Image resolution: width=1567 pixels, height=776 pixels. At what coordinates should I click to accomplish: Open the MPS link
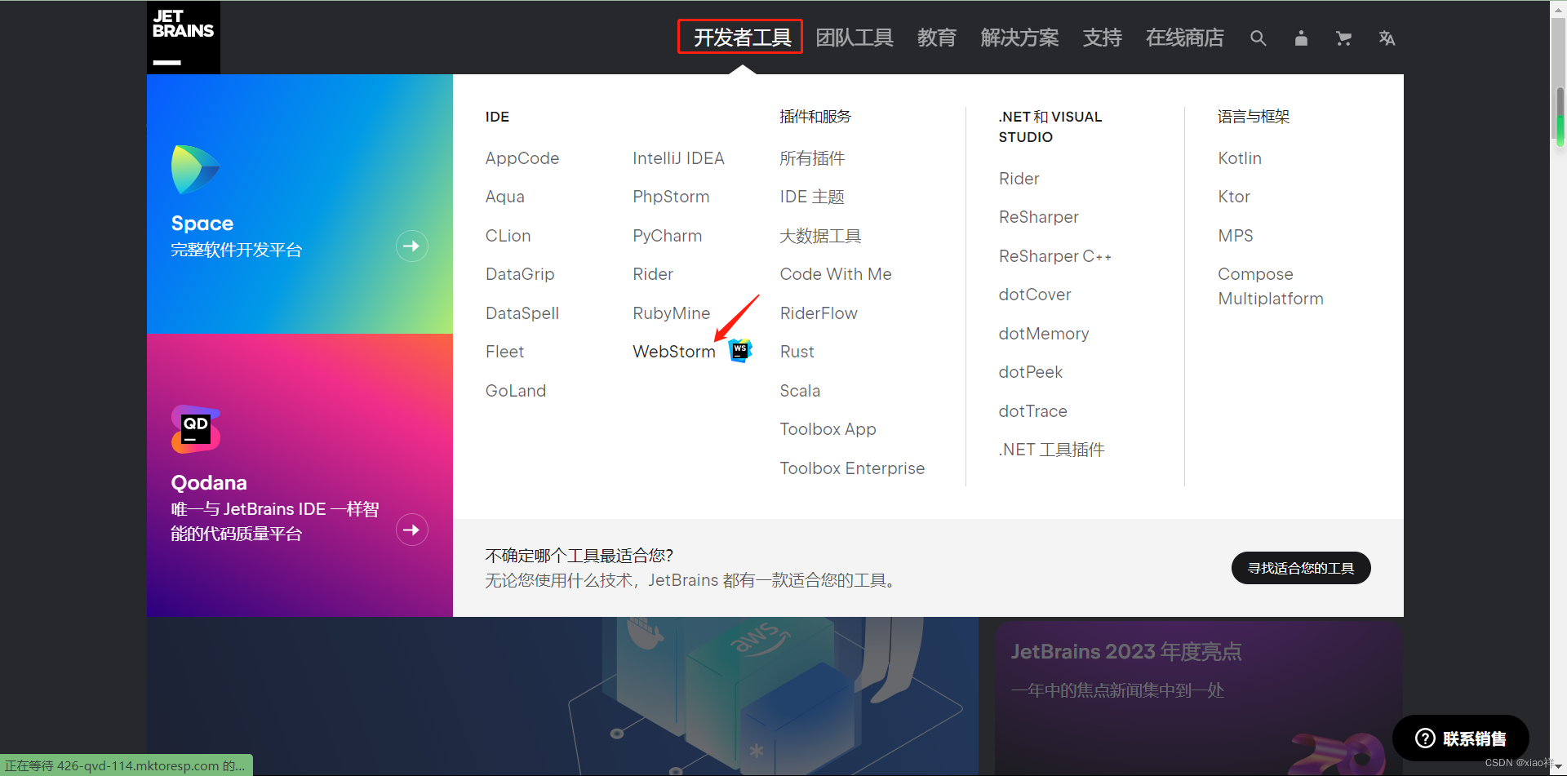pos(1236,236)
